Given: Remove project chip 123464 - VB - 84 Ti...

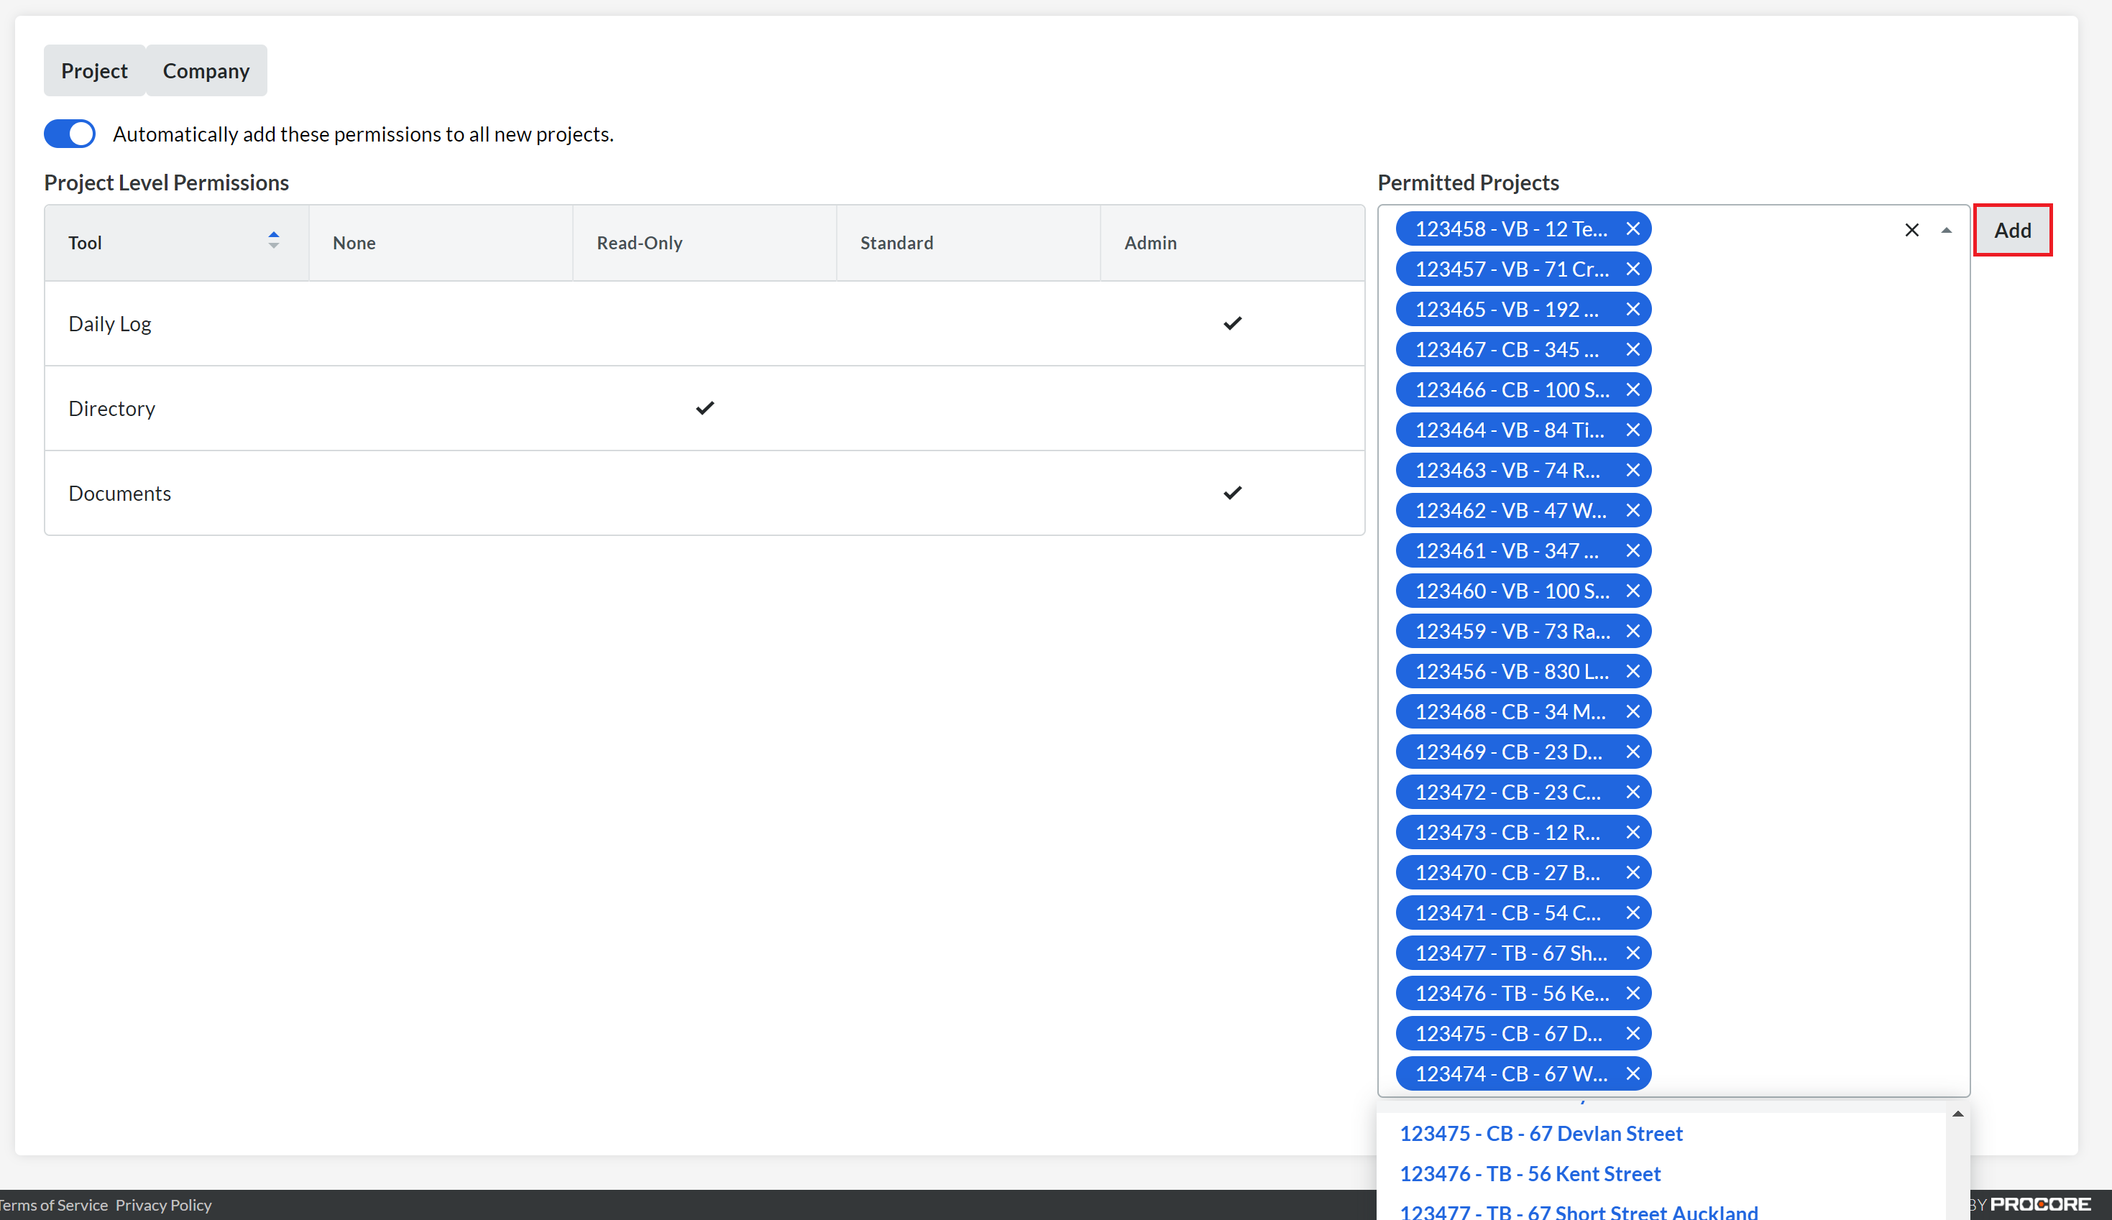Looking at the screenshot, I should coord(1633,430).
